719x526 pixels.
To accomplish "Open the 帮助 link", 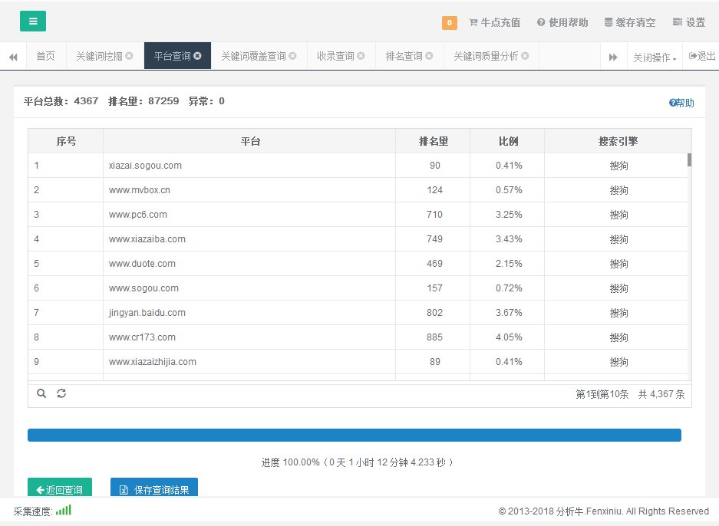I will [x=681, y=103].
